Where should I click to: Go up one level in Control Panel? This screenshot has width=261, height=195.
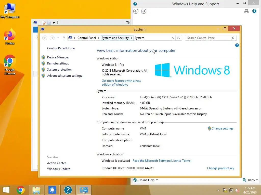point(64,38)
